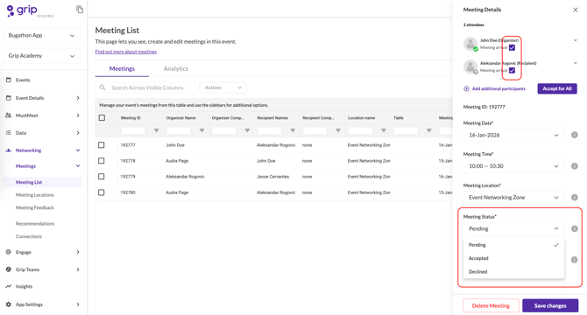Click the Accept for All button

point(557,88)
